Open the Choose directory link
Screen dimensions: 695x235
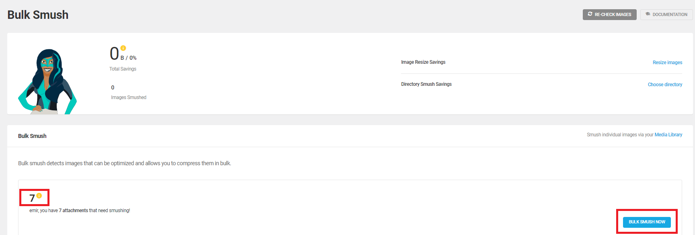pyautogui.click(x=665, y=85)
